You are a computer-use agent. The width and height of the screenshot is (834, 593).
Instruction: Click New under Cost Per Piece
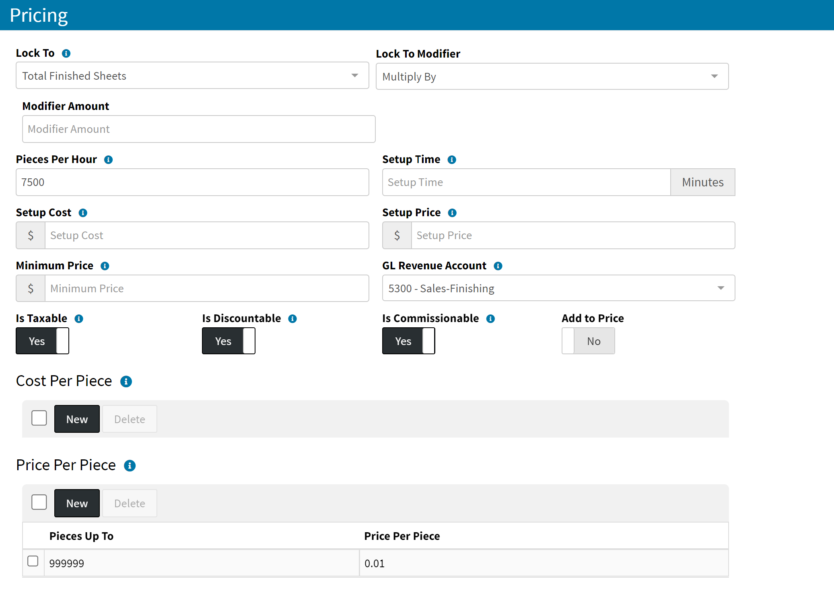[77, 419]
